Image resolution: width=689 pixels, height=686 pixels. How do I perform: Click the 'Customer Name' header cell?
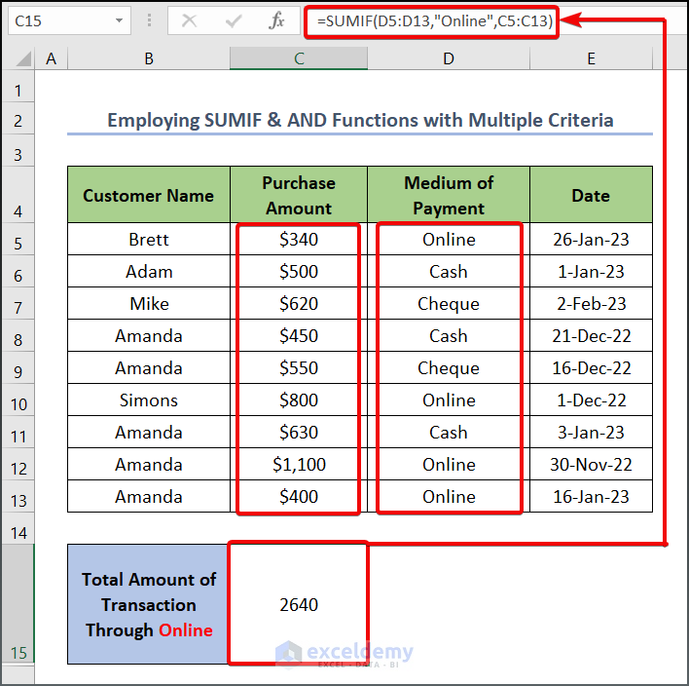(x=149, y=195)
